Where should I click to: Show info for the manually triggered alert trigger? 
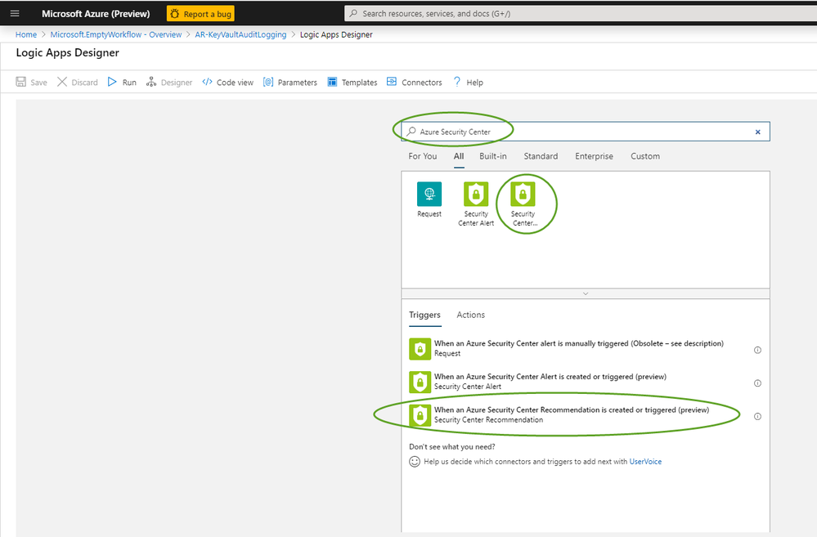coord(757,350)
